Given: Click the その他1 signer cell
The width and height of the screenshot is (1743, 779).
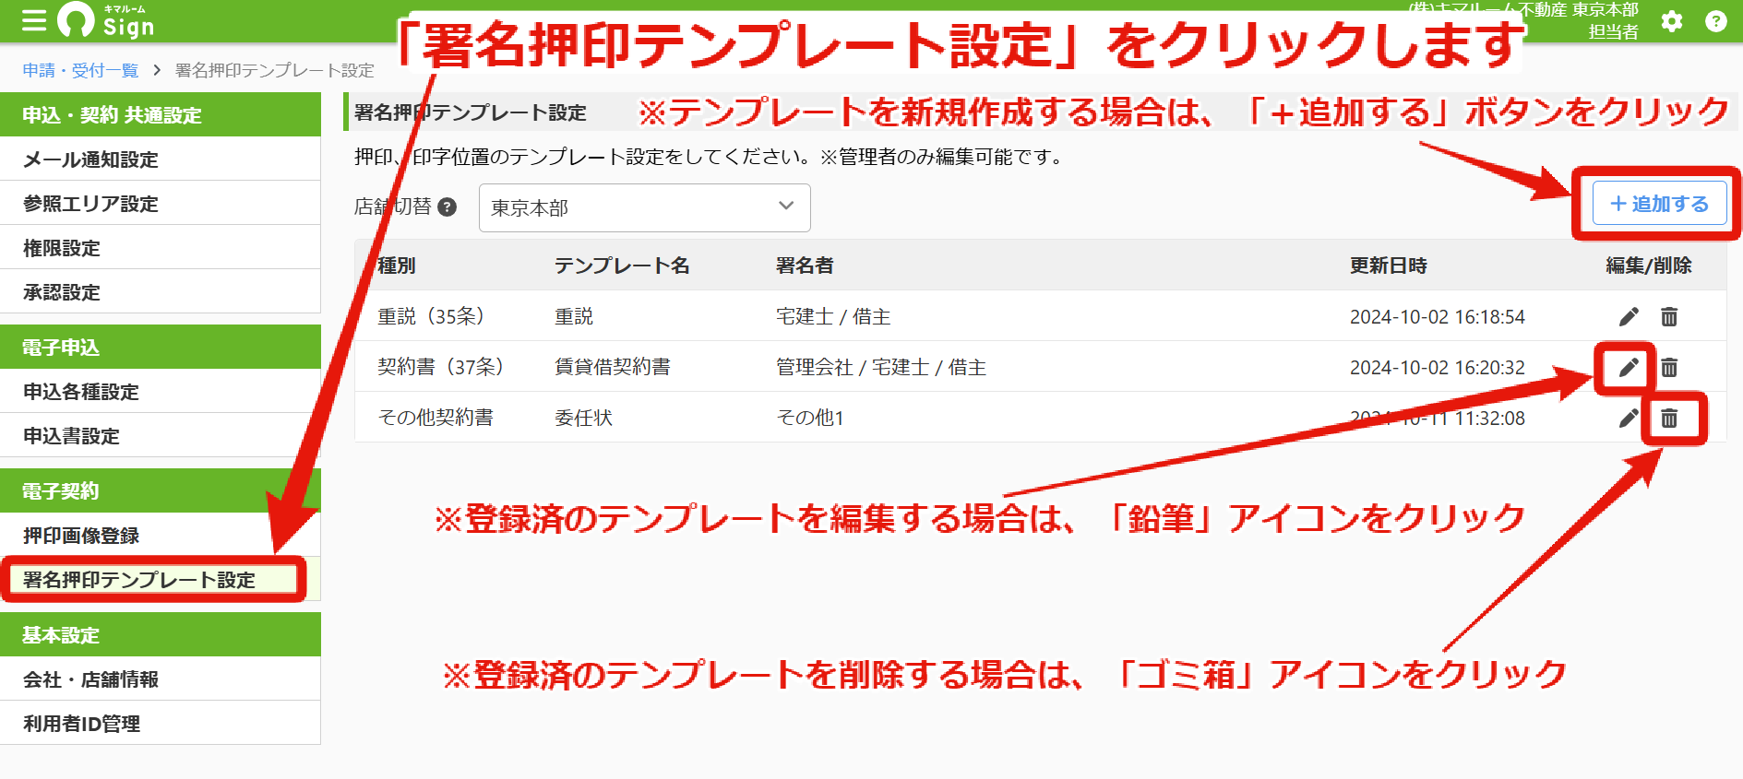Looking at the screenshot, I should (810, 418).
